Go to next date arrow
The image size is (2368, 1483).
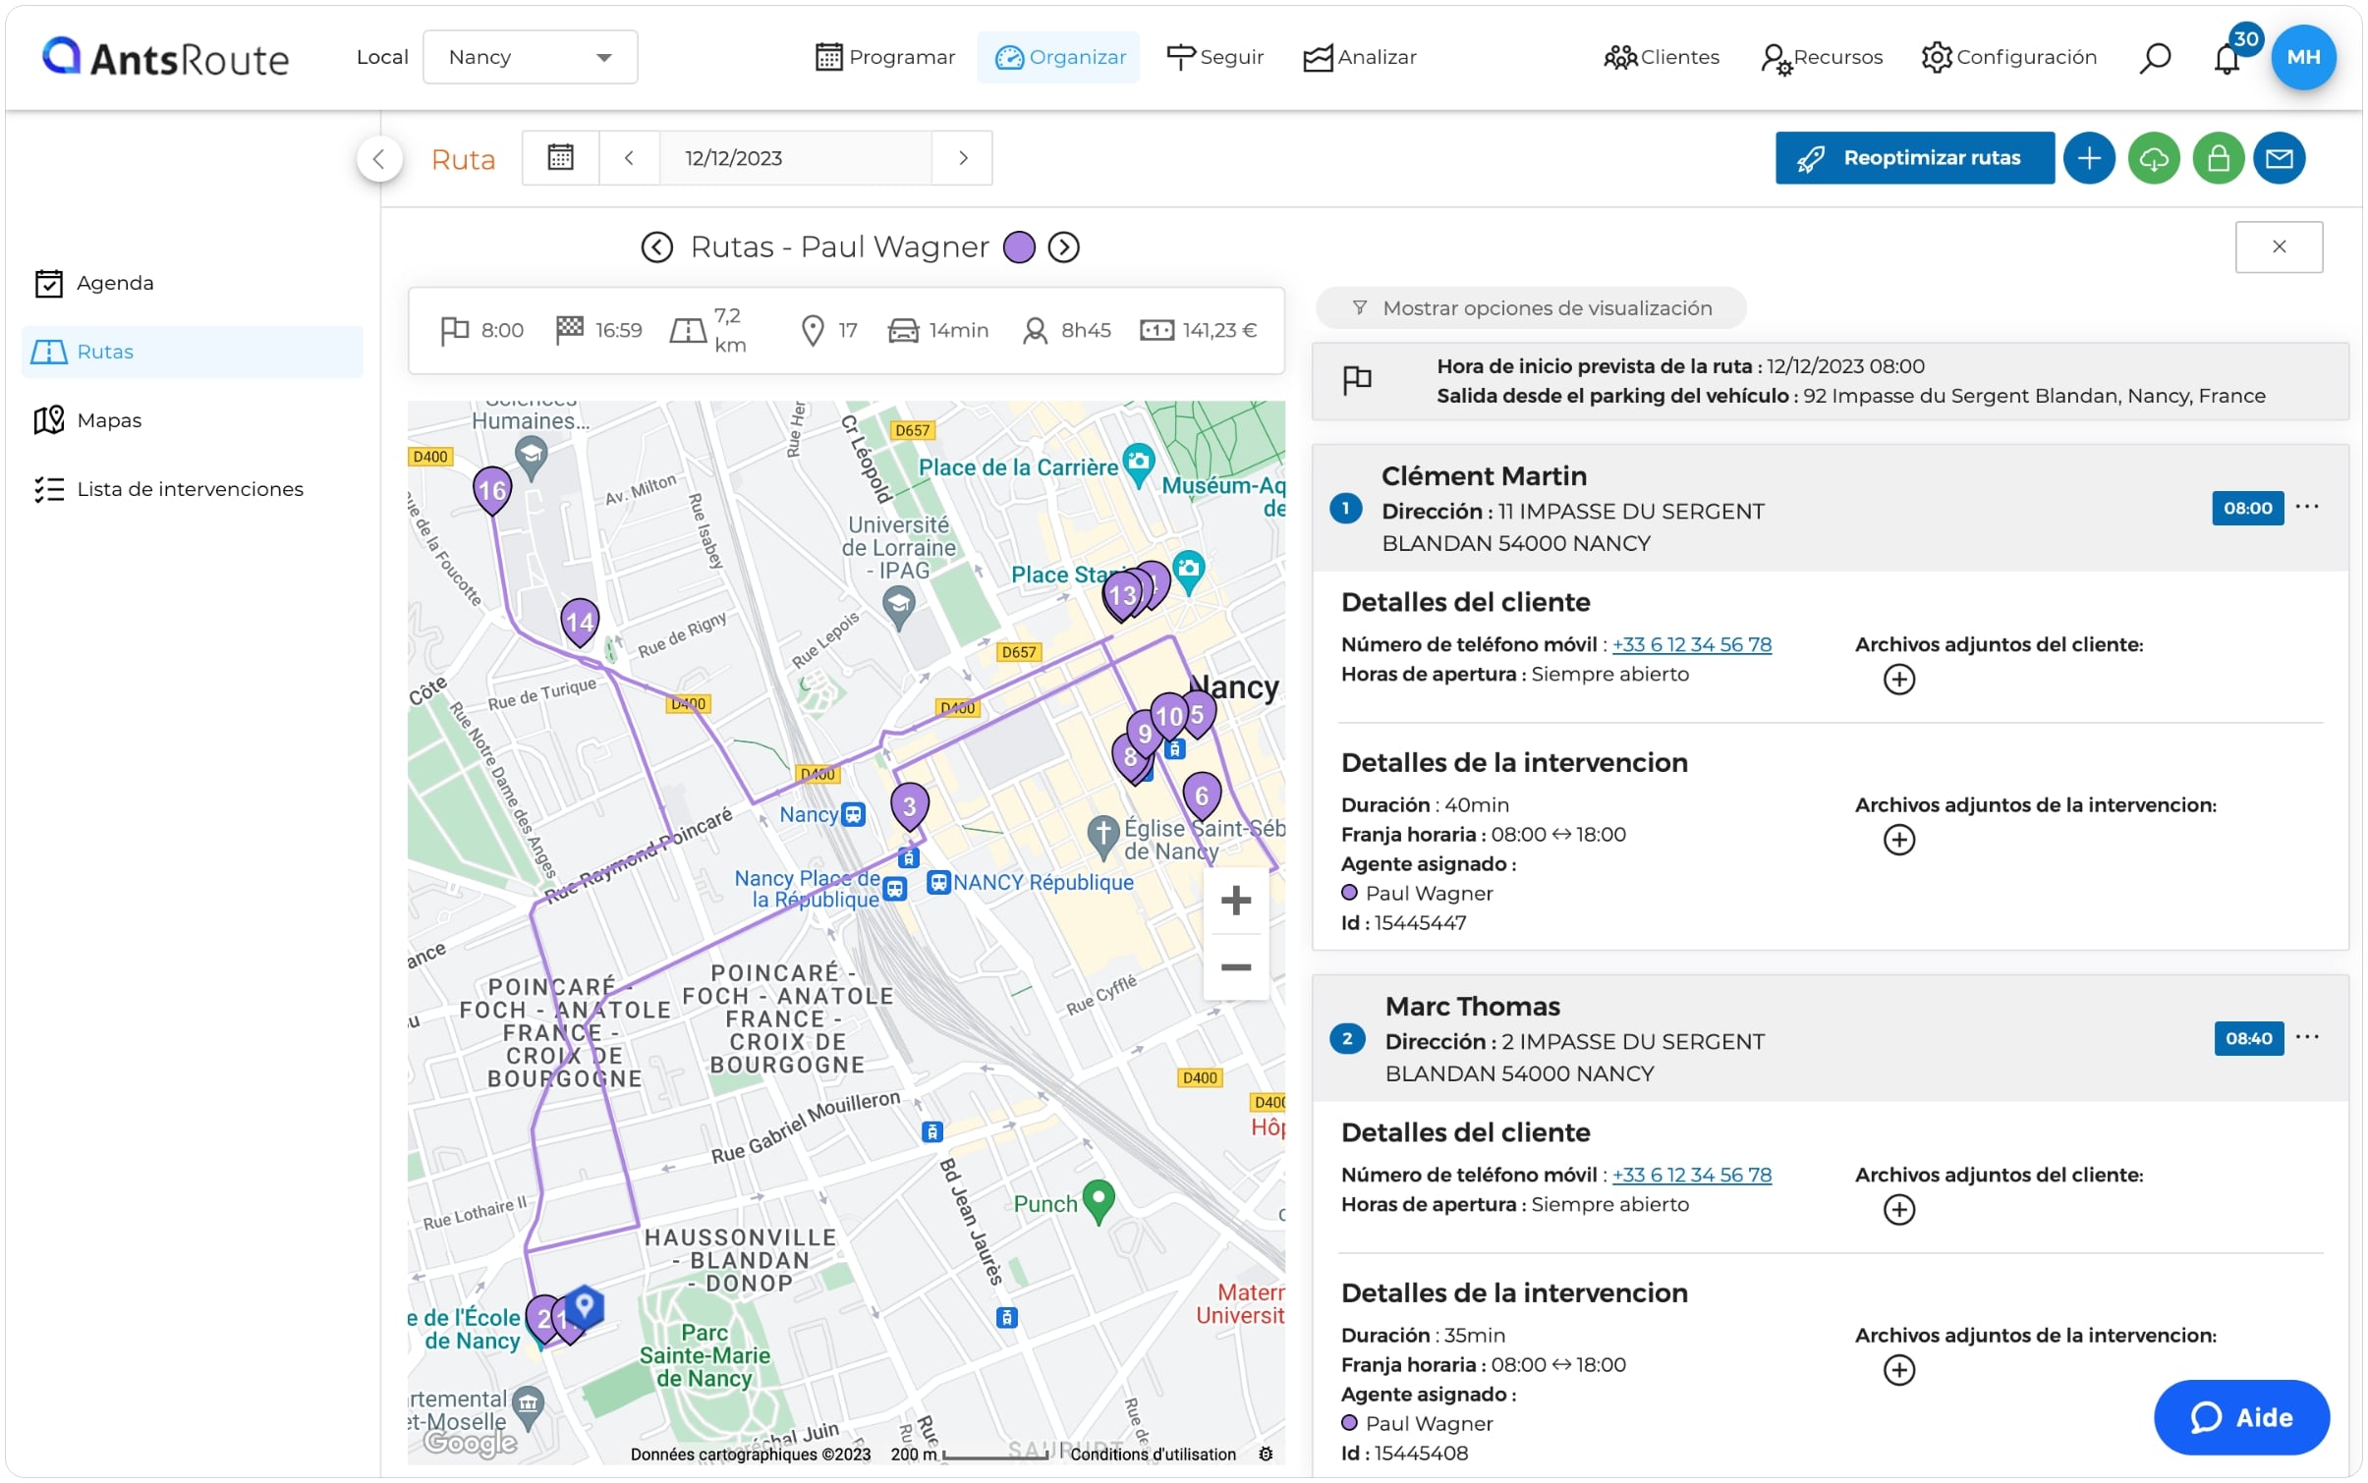963,157
